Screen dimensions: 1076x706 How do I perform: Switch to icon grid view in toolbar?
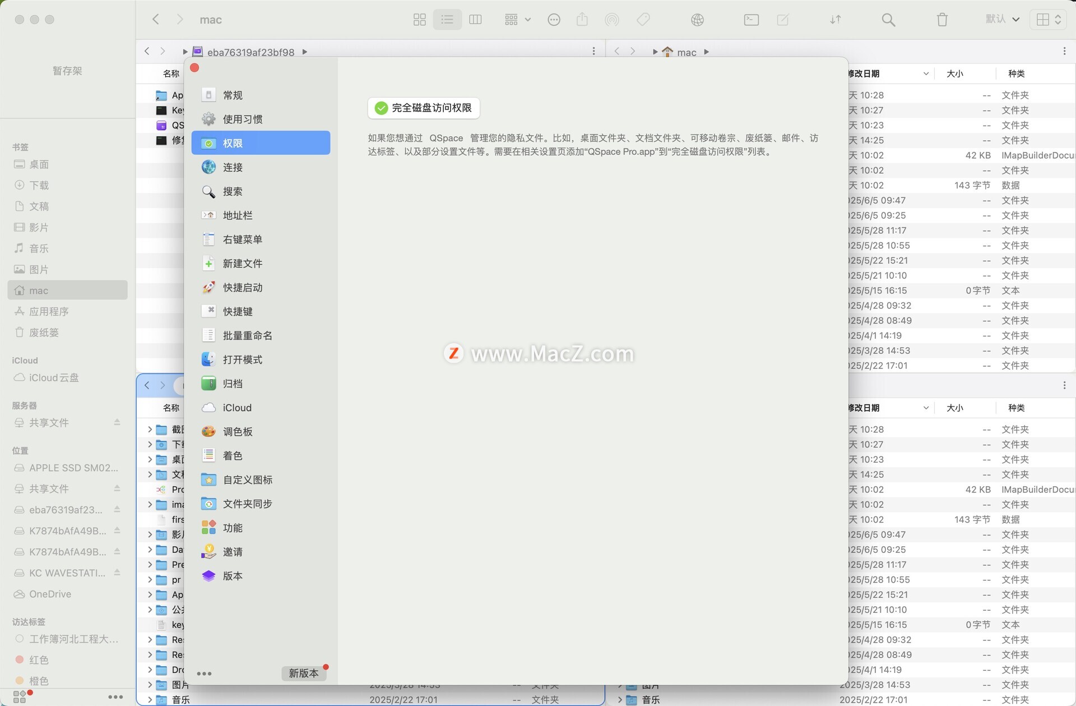pos(419,20)
